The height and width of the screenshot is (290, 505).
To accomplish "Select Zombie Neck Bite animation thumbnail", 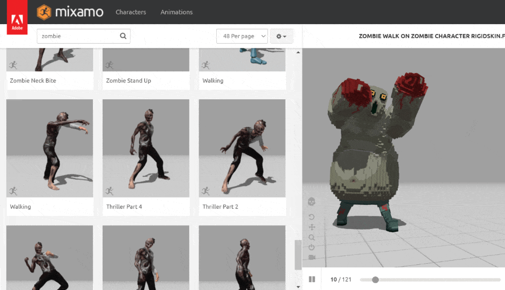I will pos(49,59).
